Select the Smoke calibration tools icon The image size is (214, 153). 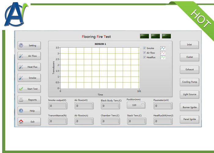pyautogui.click(x=21, y=78)
